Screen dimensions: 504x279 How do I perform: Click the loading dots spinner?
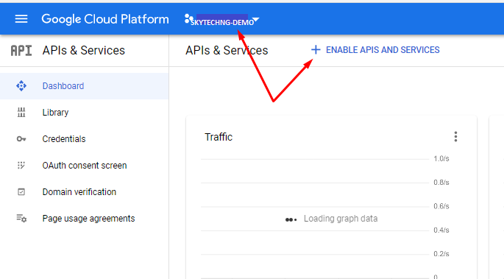(x=291, y=220)
